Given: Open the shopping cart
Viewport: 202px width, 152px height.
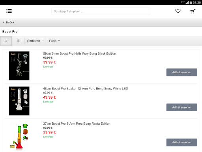Looking at the screenshot, I should 193,11.
